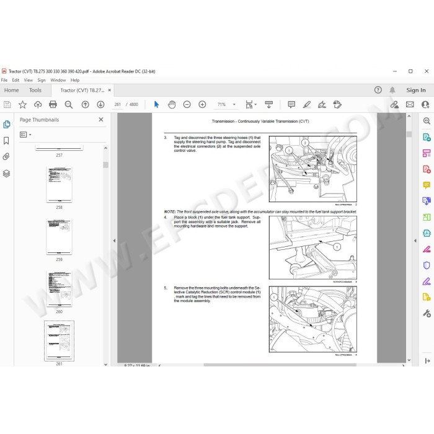Go to previous page arrow
434x434 pixels.
[86, 105]
